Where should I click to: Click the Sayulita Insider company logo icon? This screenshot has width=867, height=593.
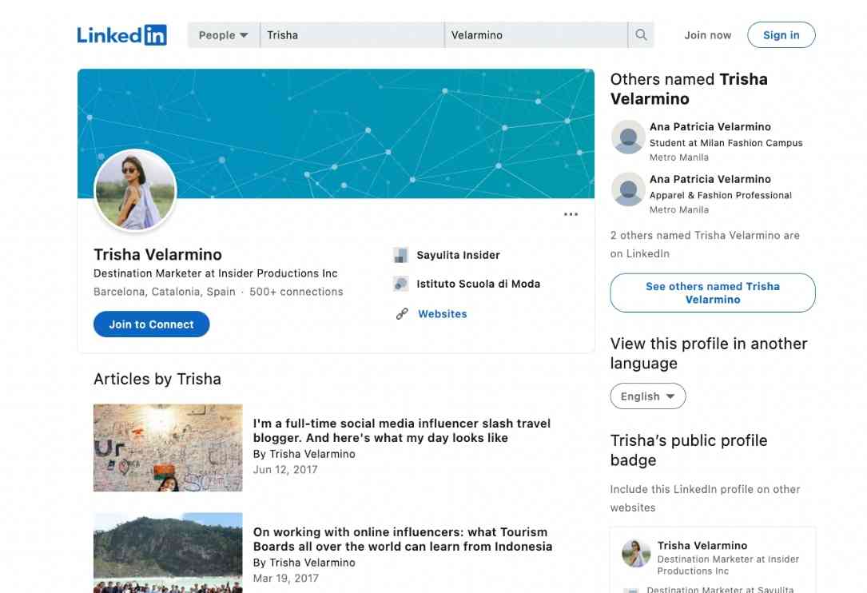click(400, 255)
